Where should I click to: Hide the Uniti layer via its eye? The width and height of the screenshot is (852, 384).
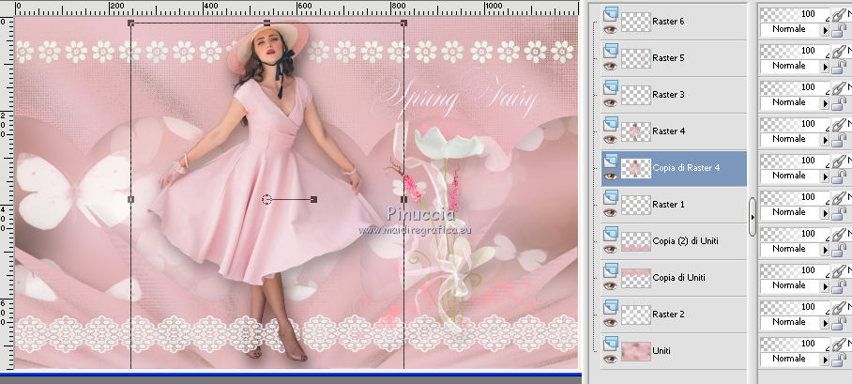[x=610, y=359]
